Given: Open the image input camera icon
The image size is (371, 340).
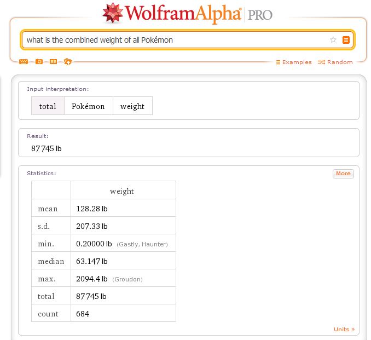Looking at the screenshot, I should [x=39, y=61].
